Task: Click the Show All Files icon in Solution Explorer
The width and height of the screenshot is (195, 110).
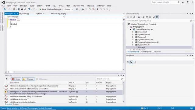Action: pyautogui.click(x=150, y=17)
